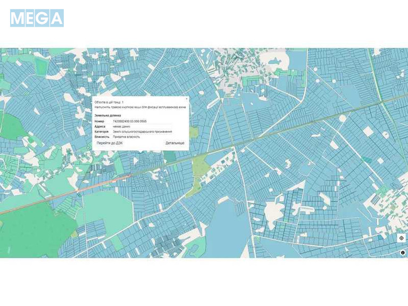
Task: Click the 'Власність' field label
Action: coord(102,137)
